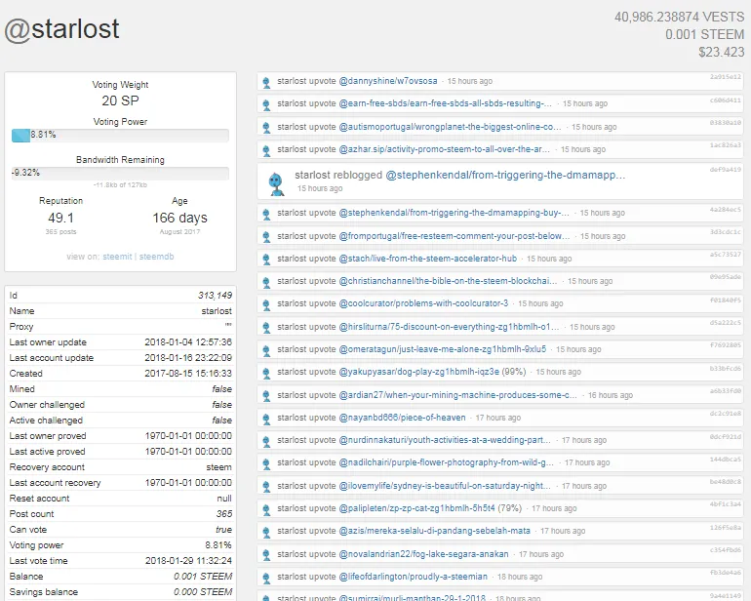Image resolution: width=751 pixels, height=601 pixels.
Task: Click the Id value 313,149
Action: click(215, 296)
